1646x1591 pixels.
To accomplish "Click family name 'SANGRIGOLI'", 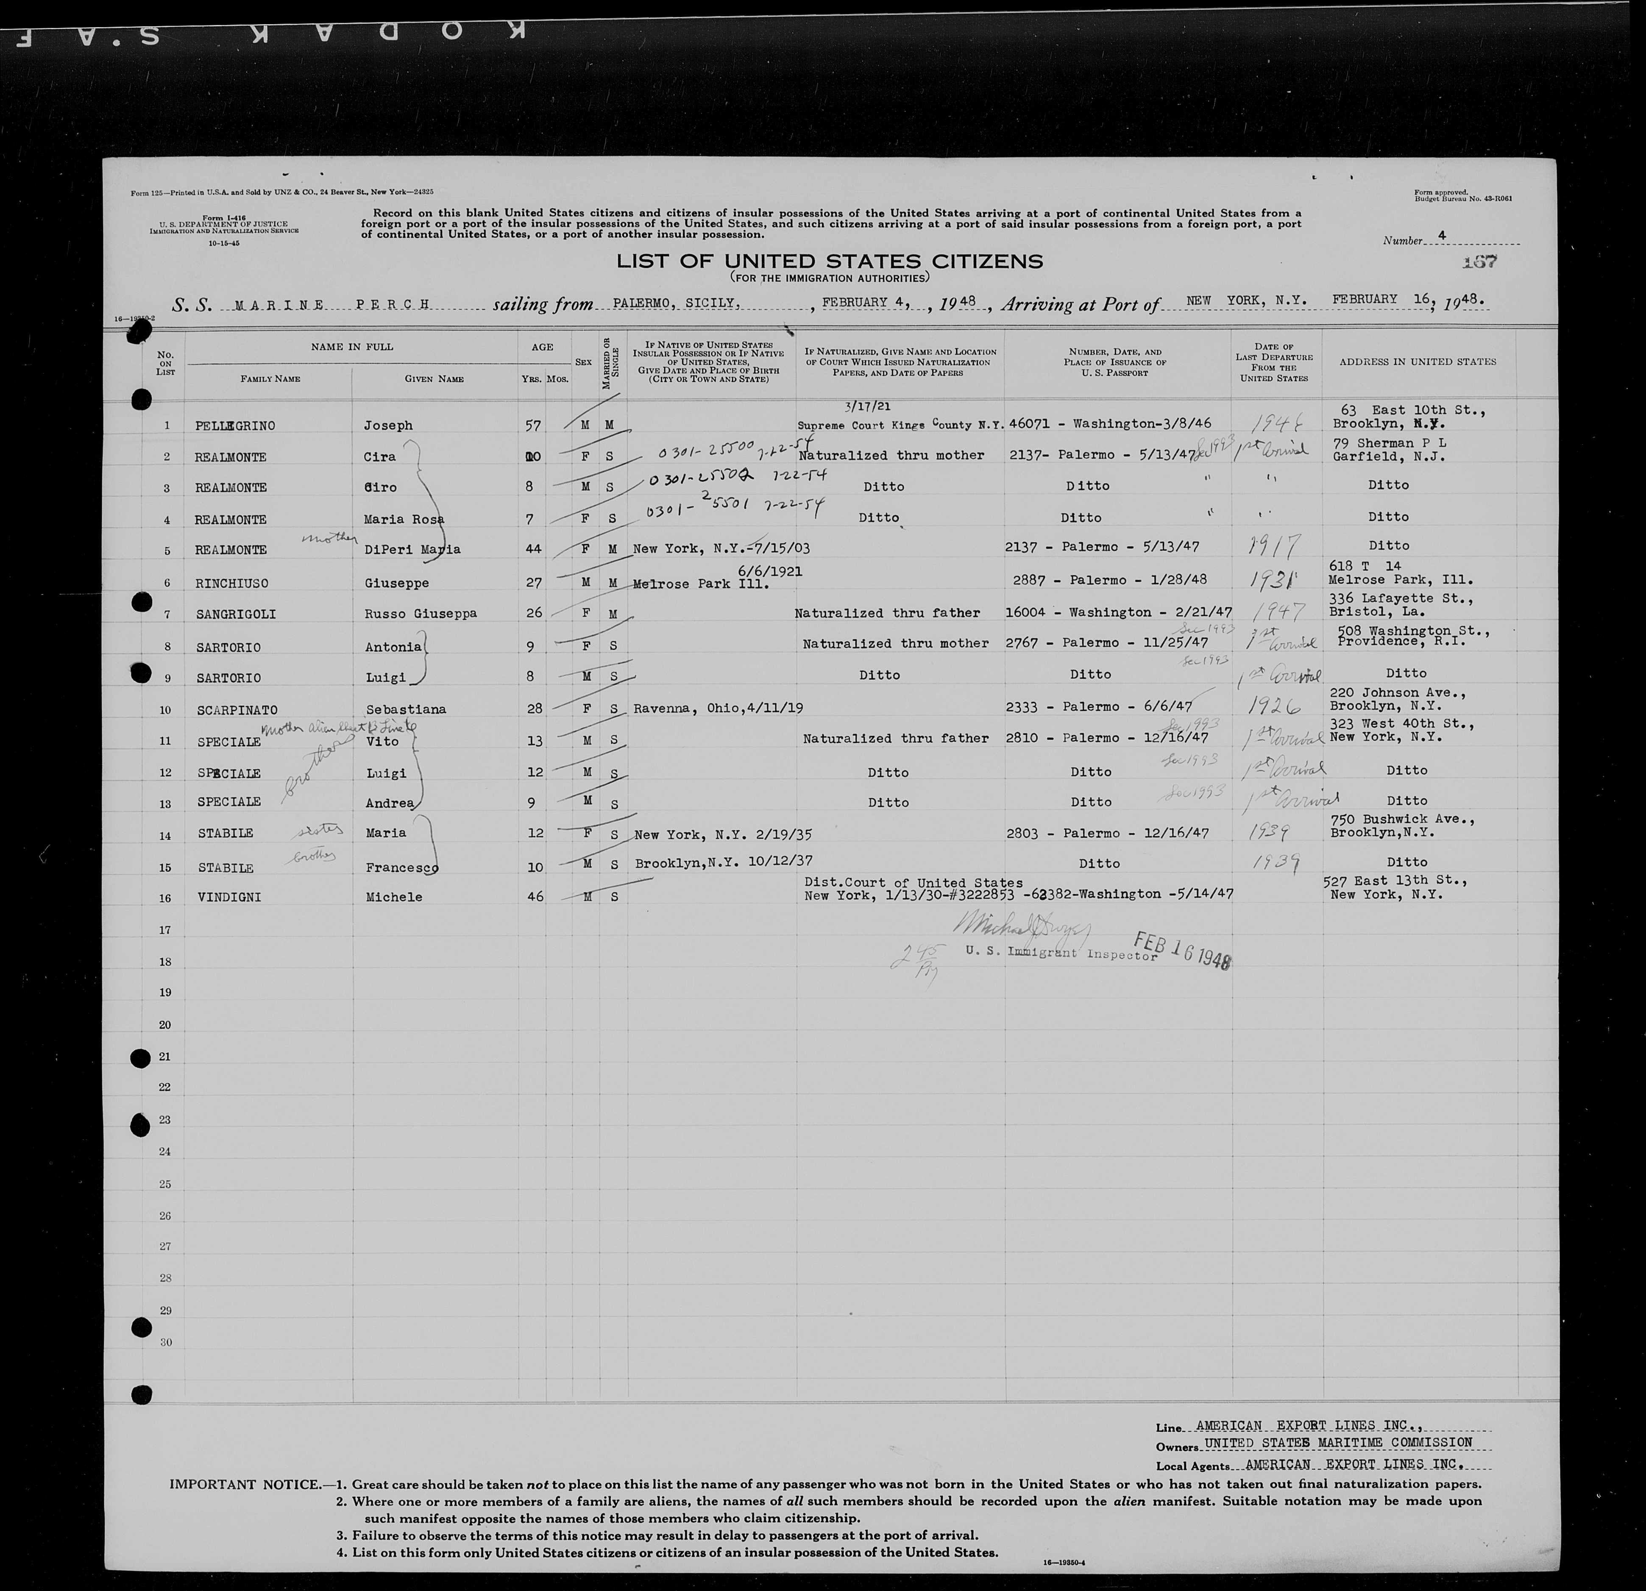I will click(x=235, y=615).
